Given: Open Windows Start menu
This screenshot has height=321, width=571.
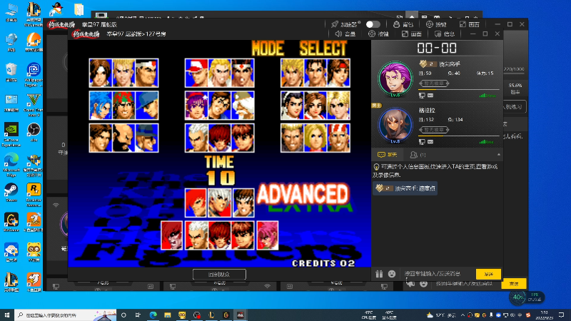Looking at the screenshot, I should coord(7,315).
